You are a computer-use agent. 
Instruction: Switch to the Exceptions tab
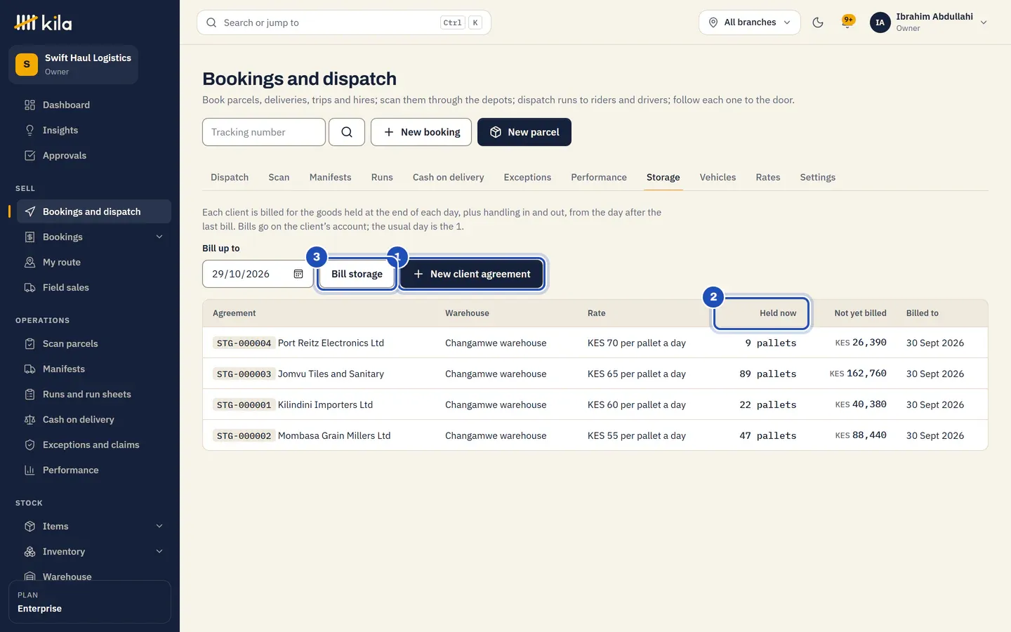(x=527, y=177)
